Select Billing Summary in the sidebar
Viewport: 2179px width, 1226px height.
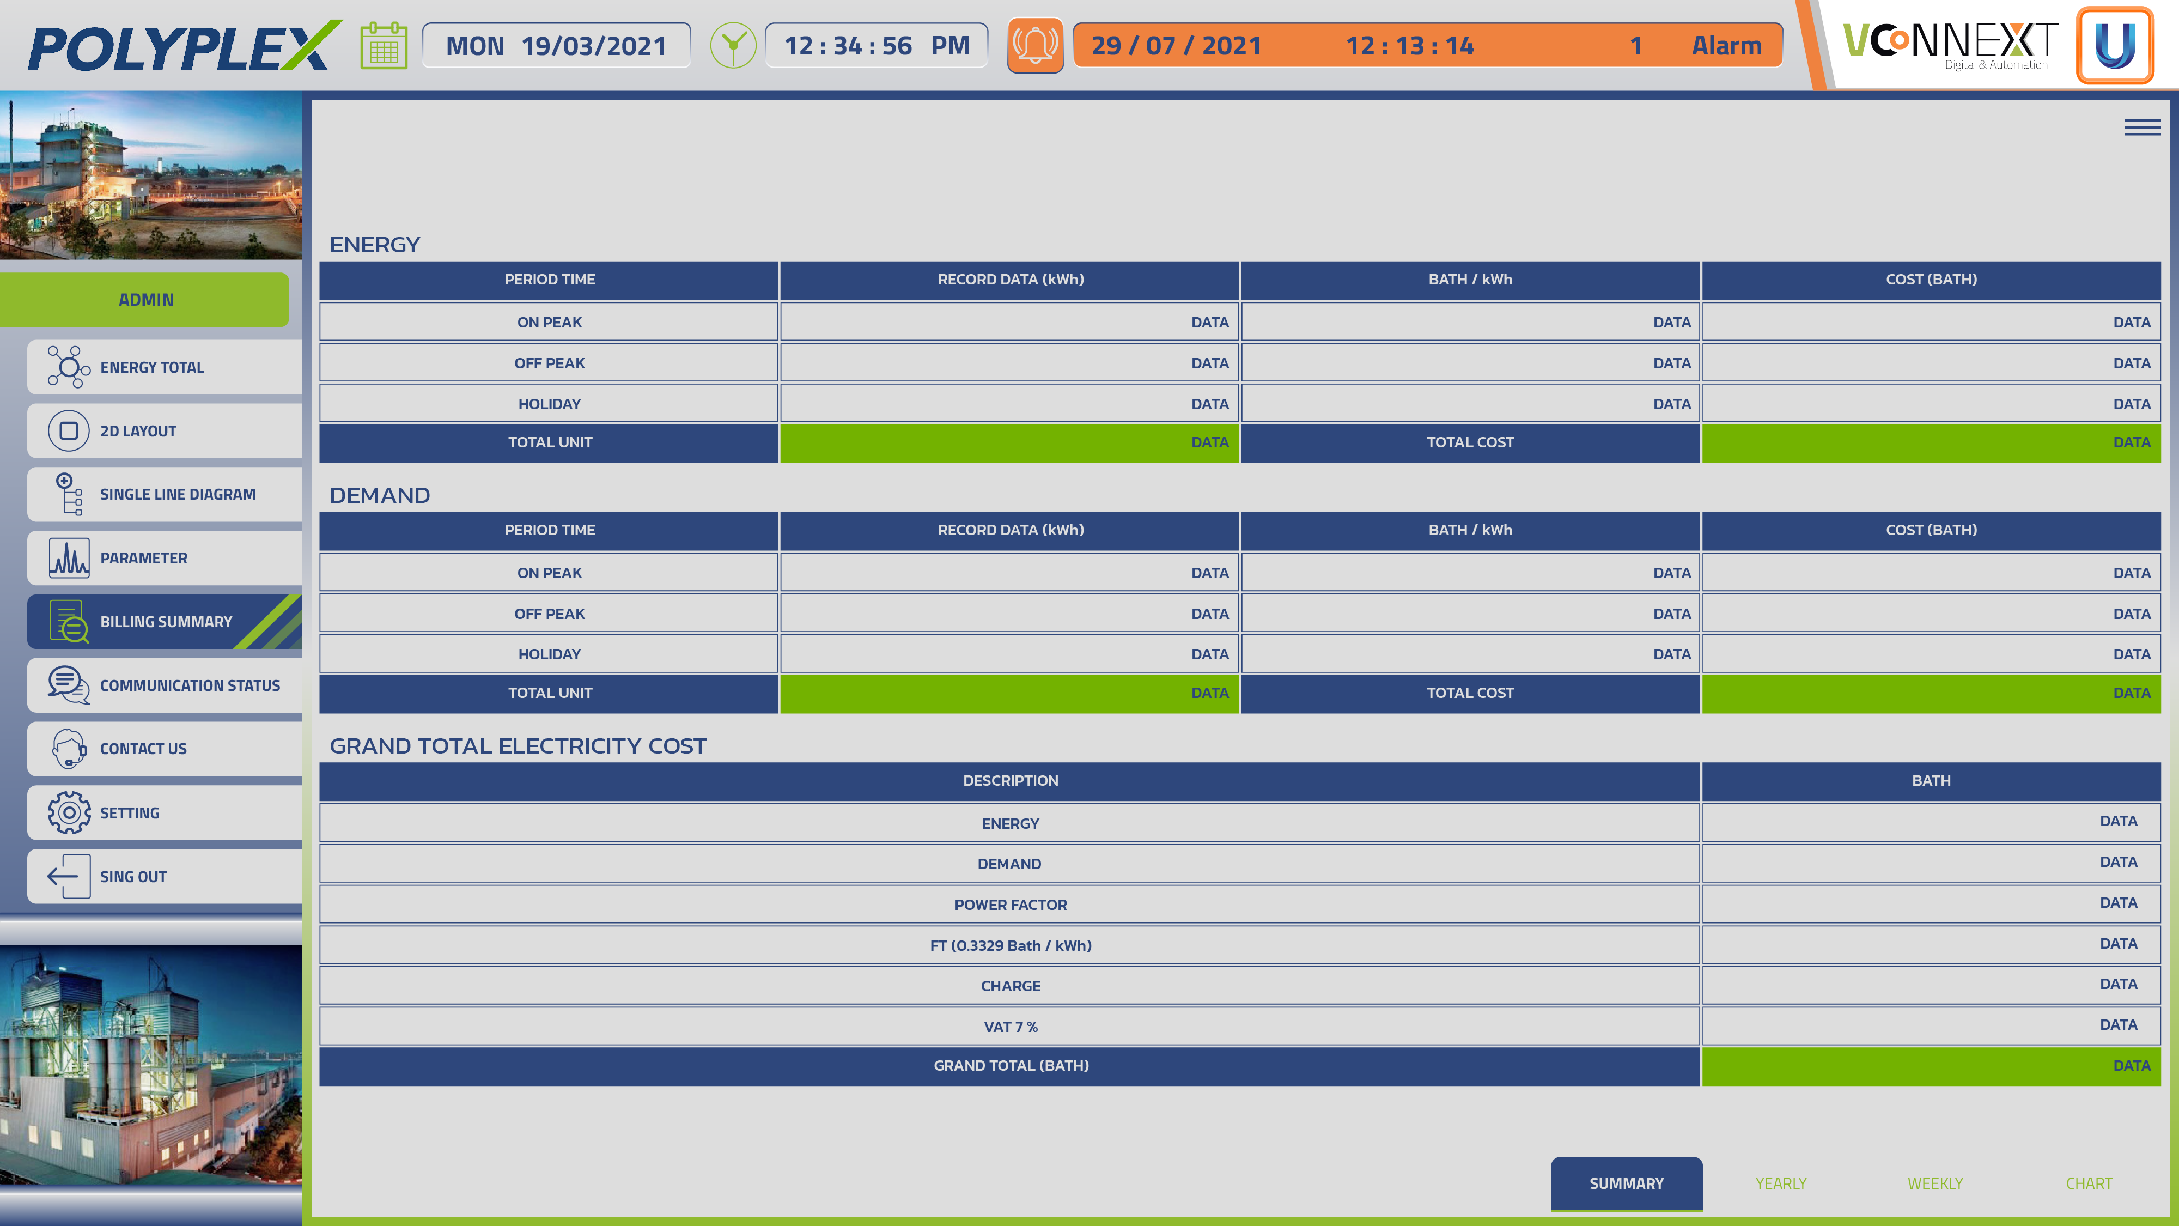click(x=165, y=622)
